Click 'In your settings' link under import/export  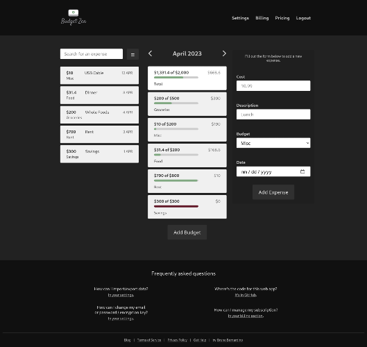pyautogui.click(x=121, y=295)
